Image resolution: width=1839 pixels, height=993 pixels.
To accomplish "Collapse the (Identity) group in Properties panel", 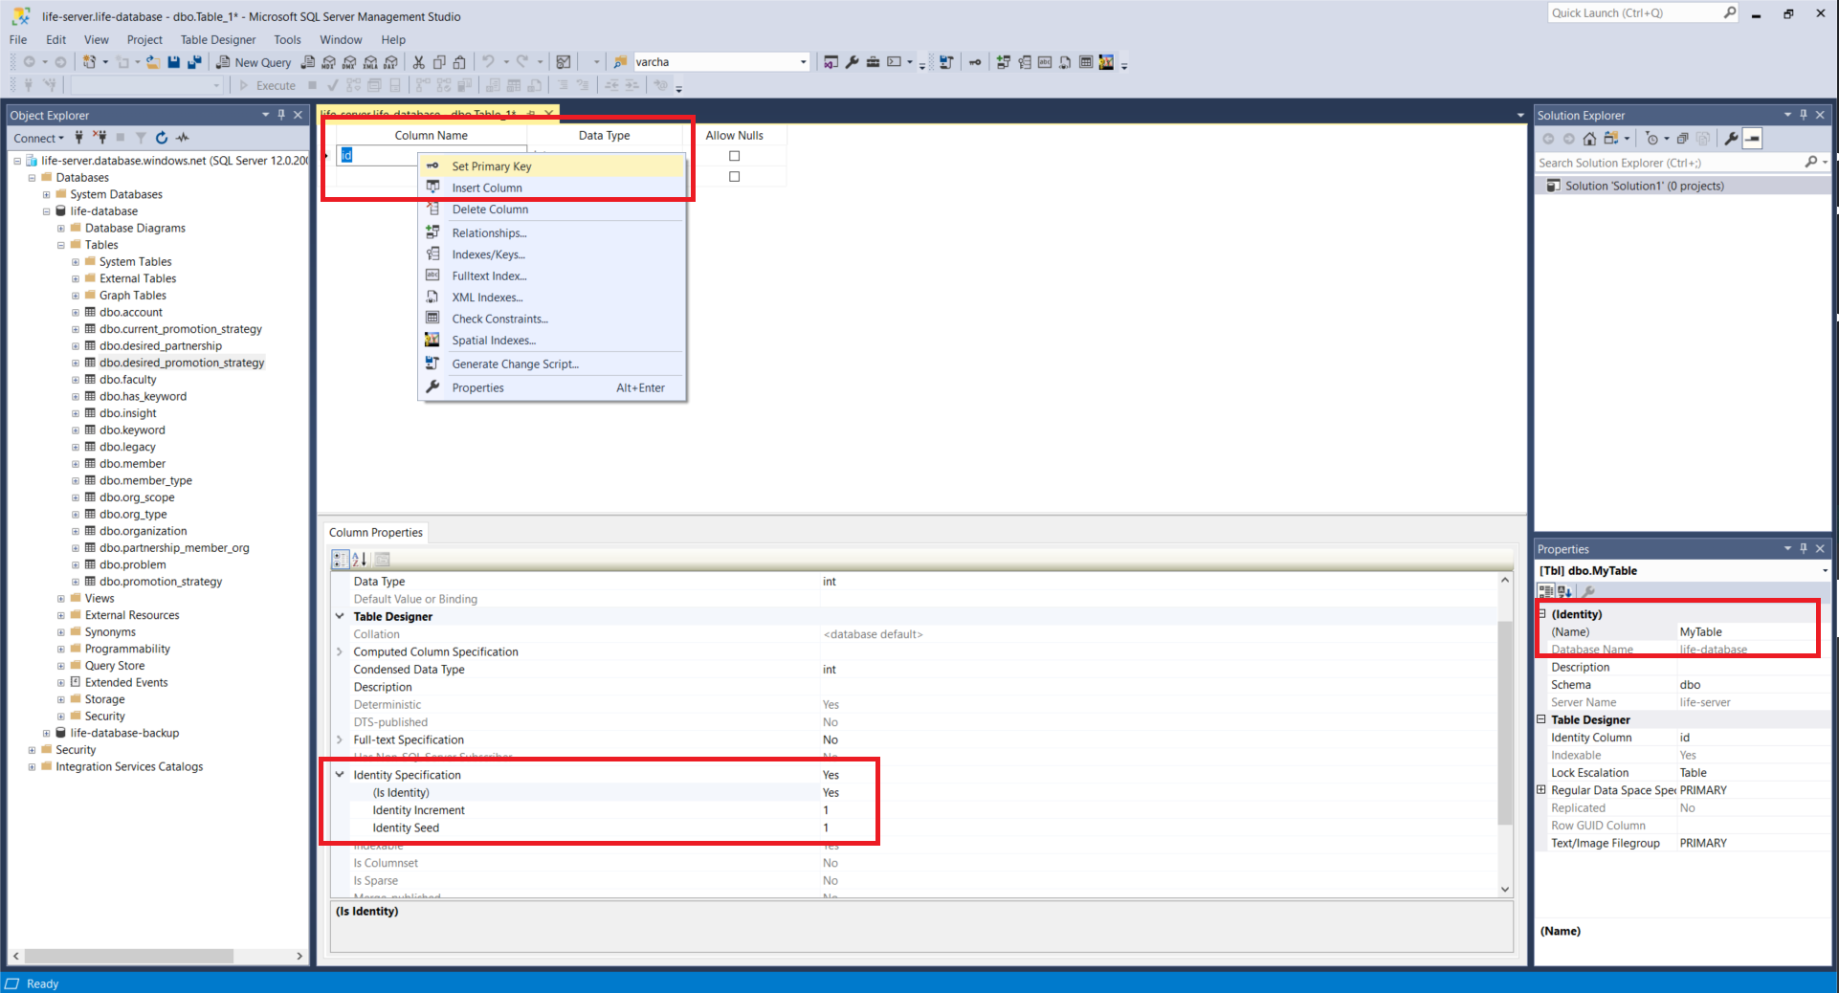I will (1541, 614).
